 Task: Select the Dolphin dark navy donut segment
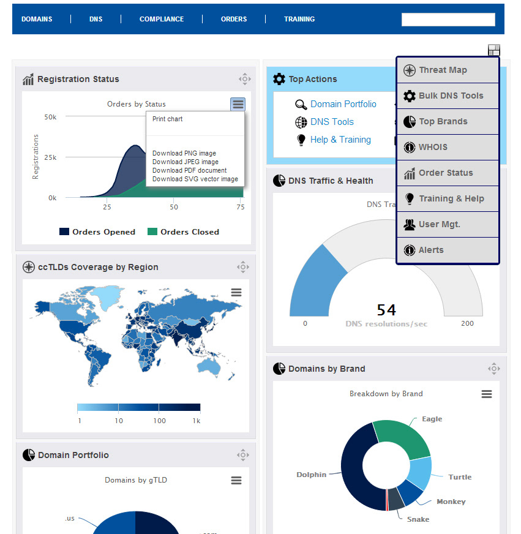tap(354, 470)
